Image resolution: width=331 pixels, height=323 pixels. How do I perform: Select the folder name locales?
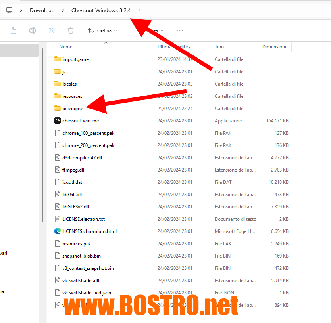pos(69,84)
